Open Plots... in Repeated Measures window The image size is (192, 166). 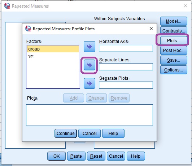tap(174, 40)
